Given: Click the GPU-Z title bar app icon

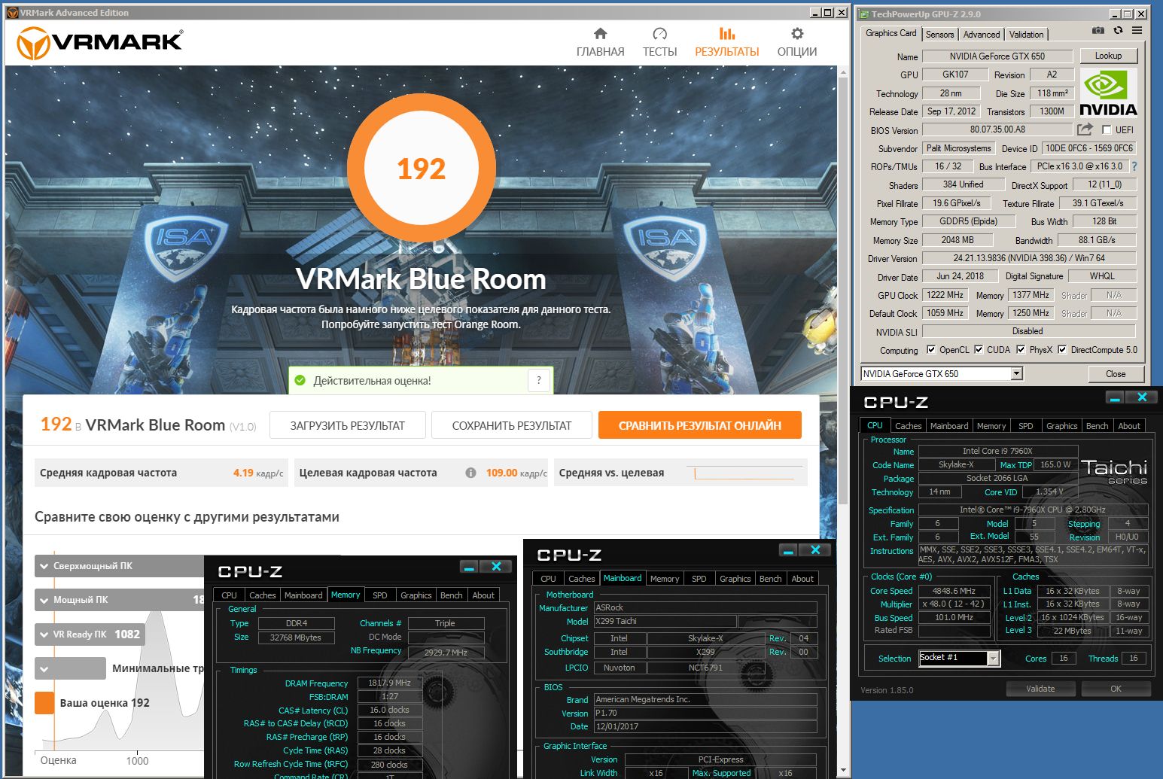Looking at the screenshot, I should coord(863,14).
